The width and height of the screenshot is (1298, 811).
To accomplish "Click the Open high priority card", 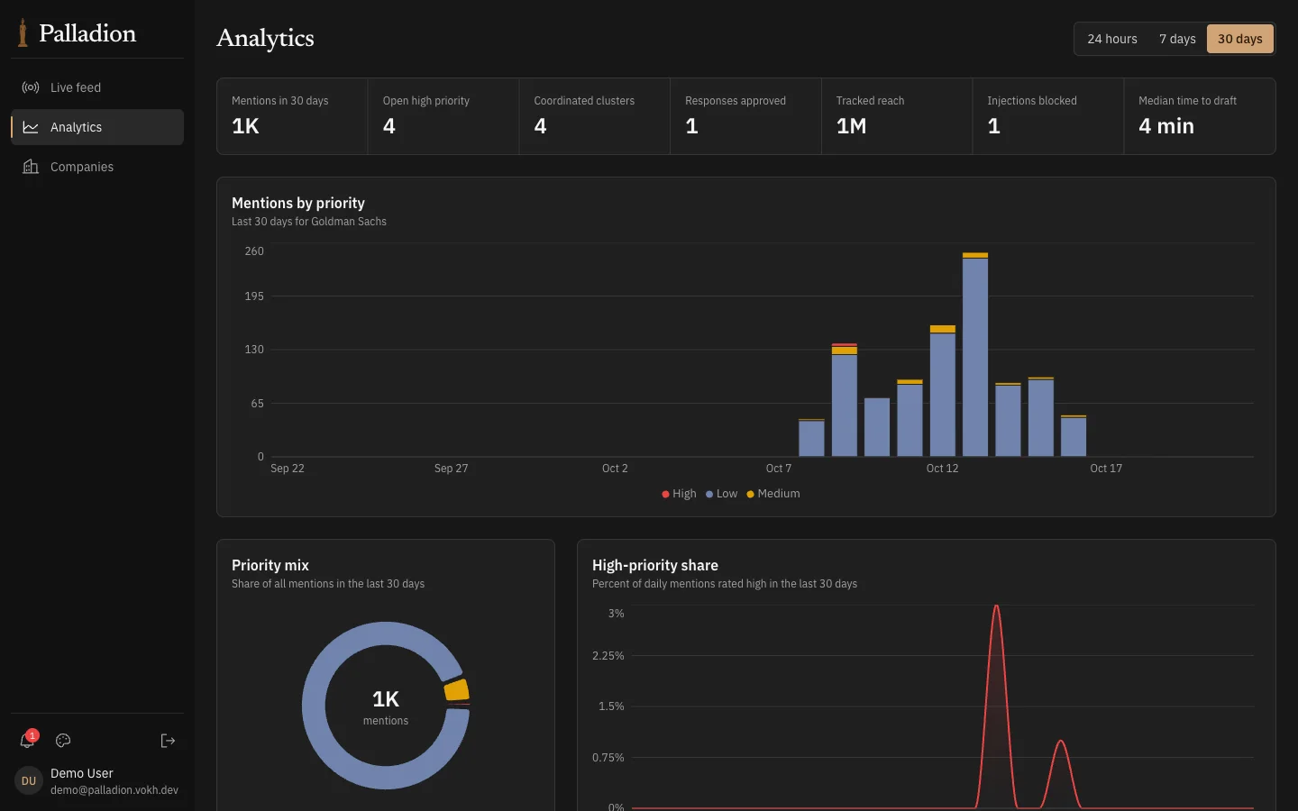I will 443,116.
